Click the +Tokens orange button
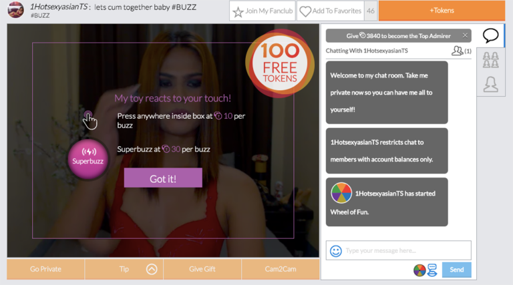This screenshot has height=285, width=513. [441, 11]
